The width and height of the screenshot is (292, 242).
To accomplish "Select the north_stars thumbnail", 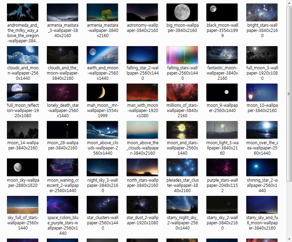I will 142,167.
